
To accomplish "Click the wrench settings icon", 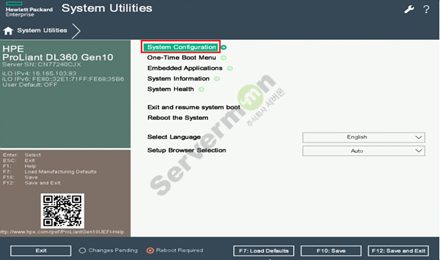I will (x=409, y=9).
